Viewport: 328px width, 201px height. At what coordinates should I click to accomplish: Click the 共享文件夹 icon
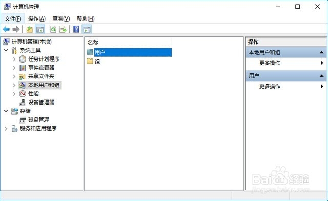click(22, 76)
